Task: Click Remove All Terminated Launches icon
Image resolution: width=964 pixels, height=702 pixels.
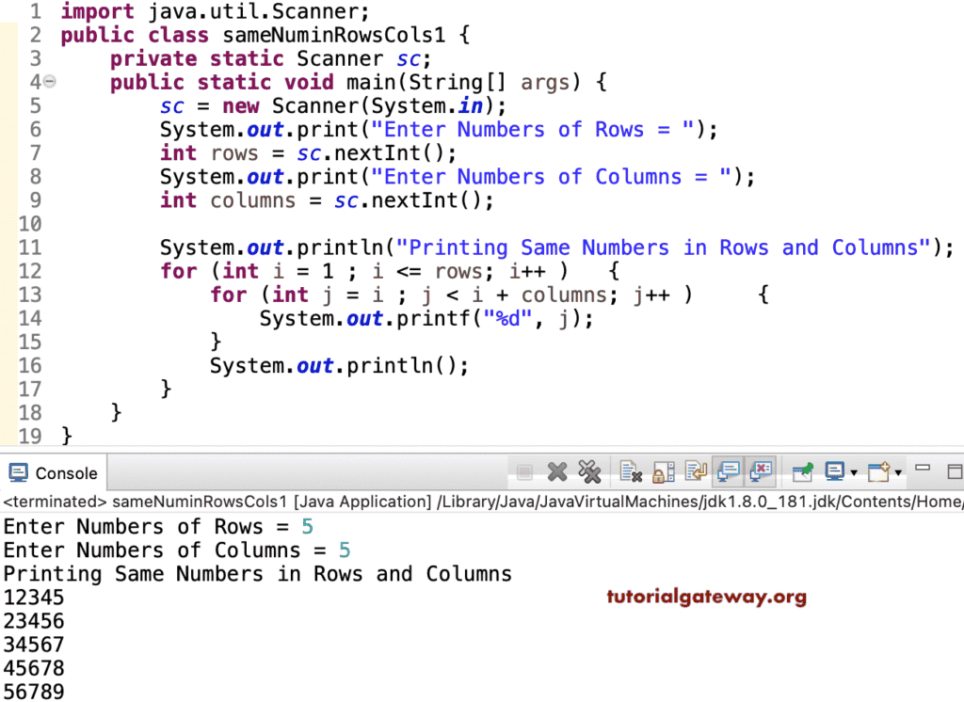Action: (590, 471)
